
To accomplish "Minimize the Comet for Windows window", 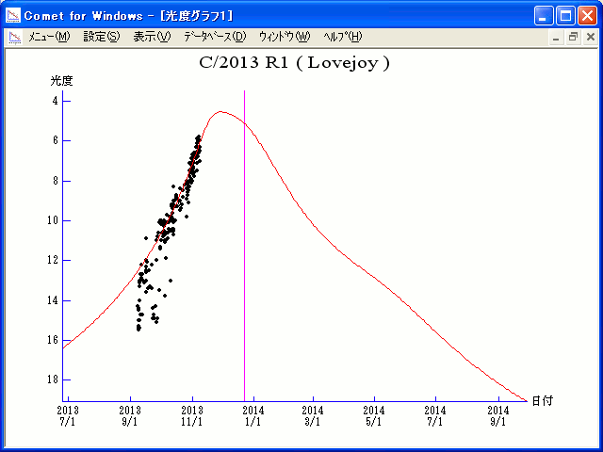I will [x=544, y=16].
